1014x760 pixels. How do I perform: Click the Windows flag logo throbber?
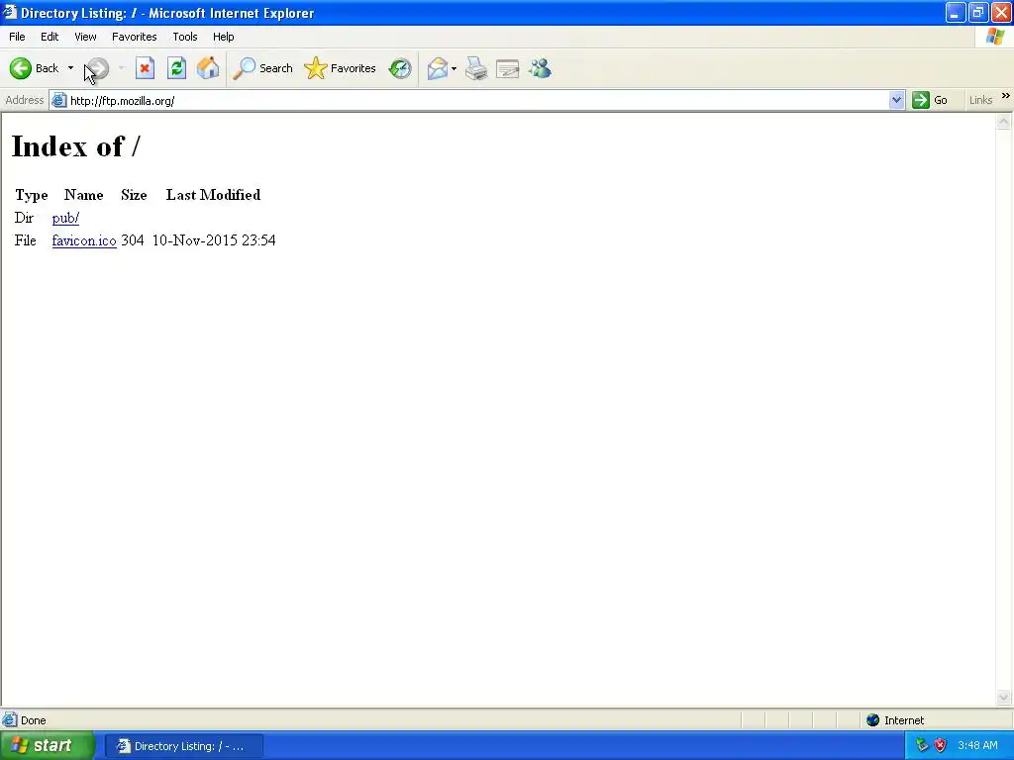[995, 37]
